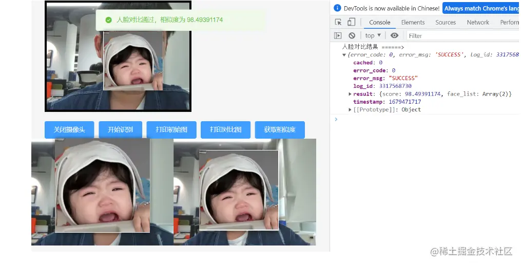Click the DevTools available in Chinese text

click(392, 8)
